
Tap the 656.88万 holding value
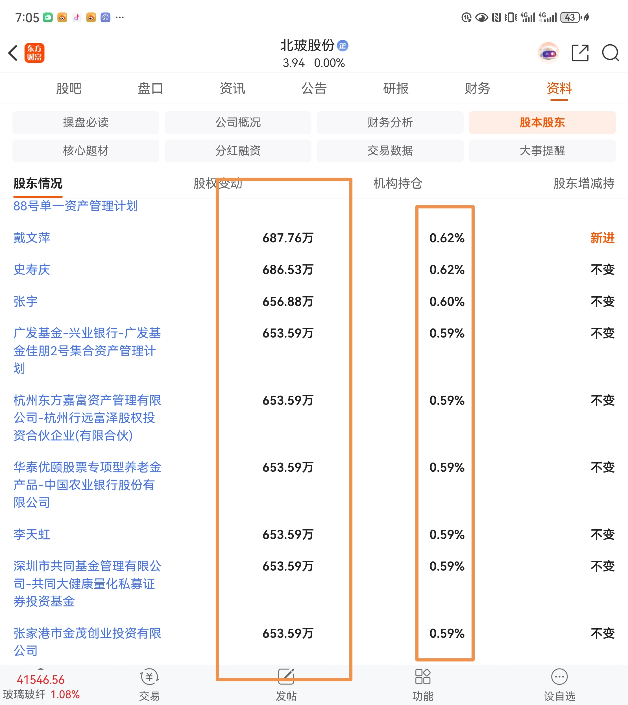(x=288, y=301)
